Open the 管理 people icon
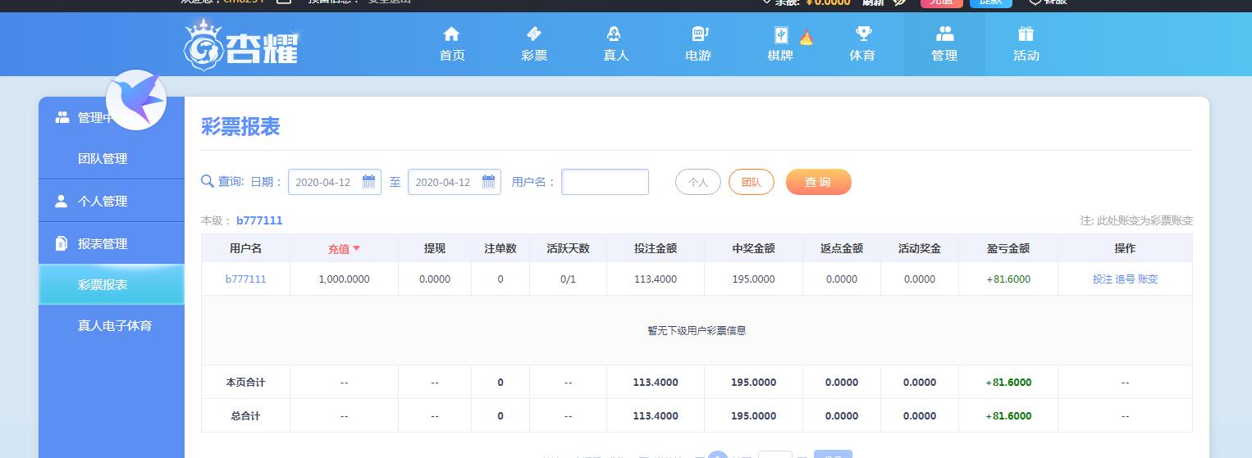This screenshot has height=458, width=1252. tap(944, 34)
